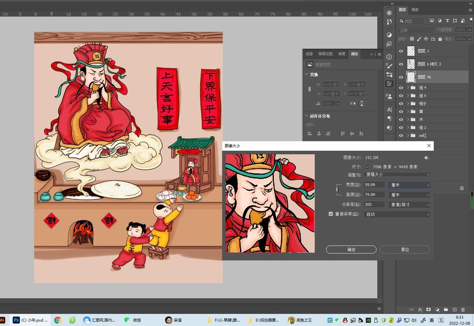This screenshot has height=326, width=474.
Task: Open the Styles fx panel icon in dock
Action: click(x=389, y=44)
